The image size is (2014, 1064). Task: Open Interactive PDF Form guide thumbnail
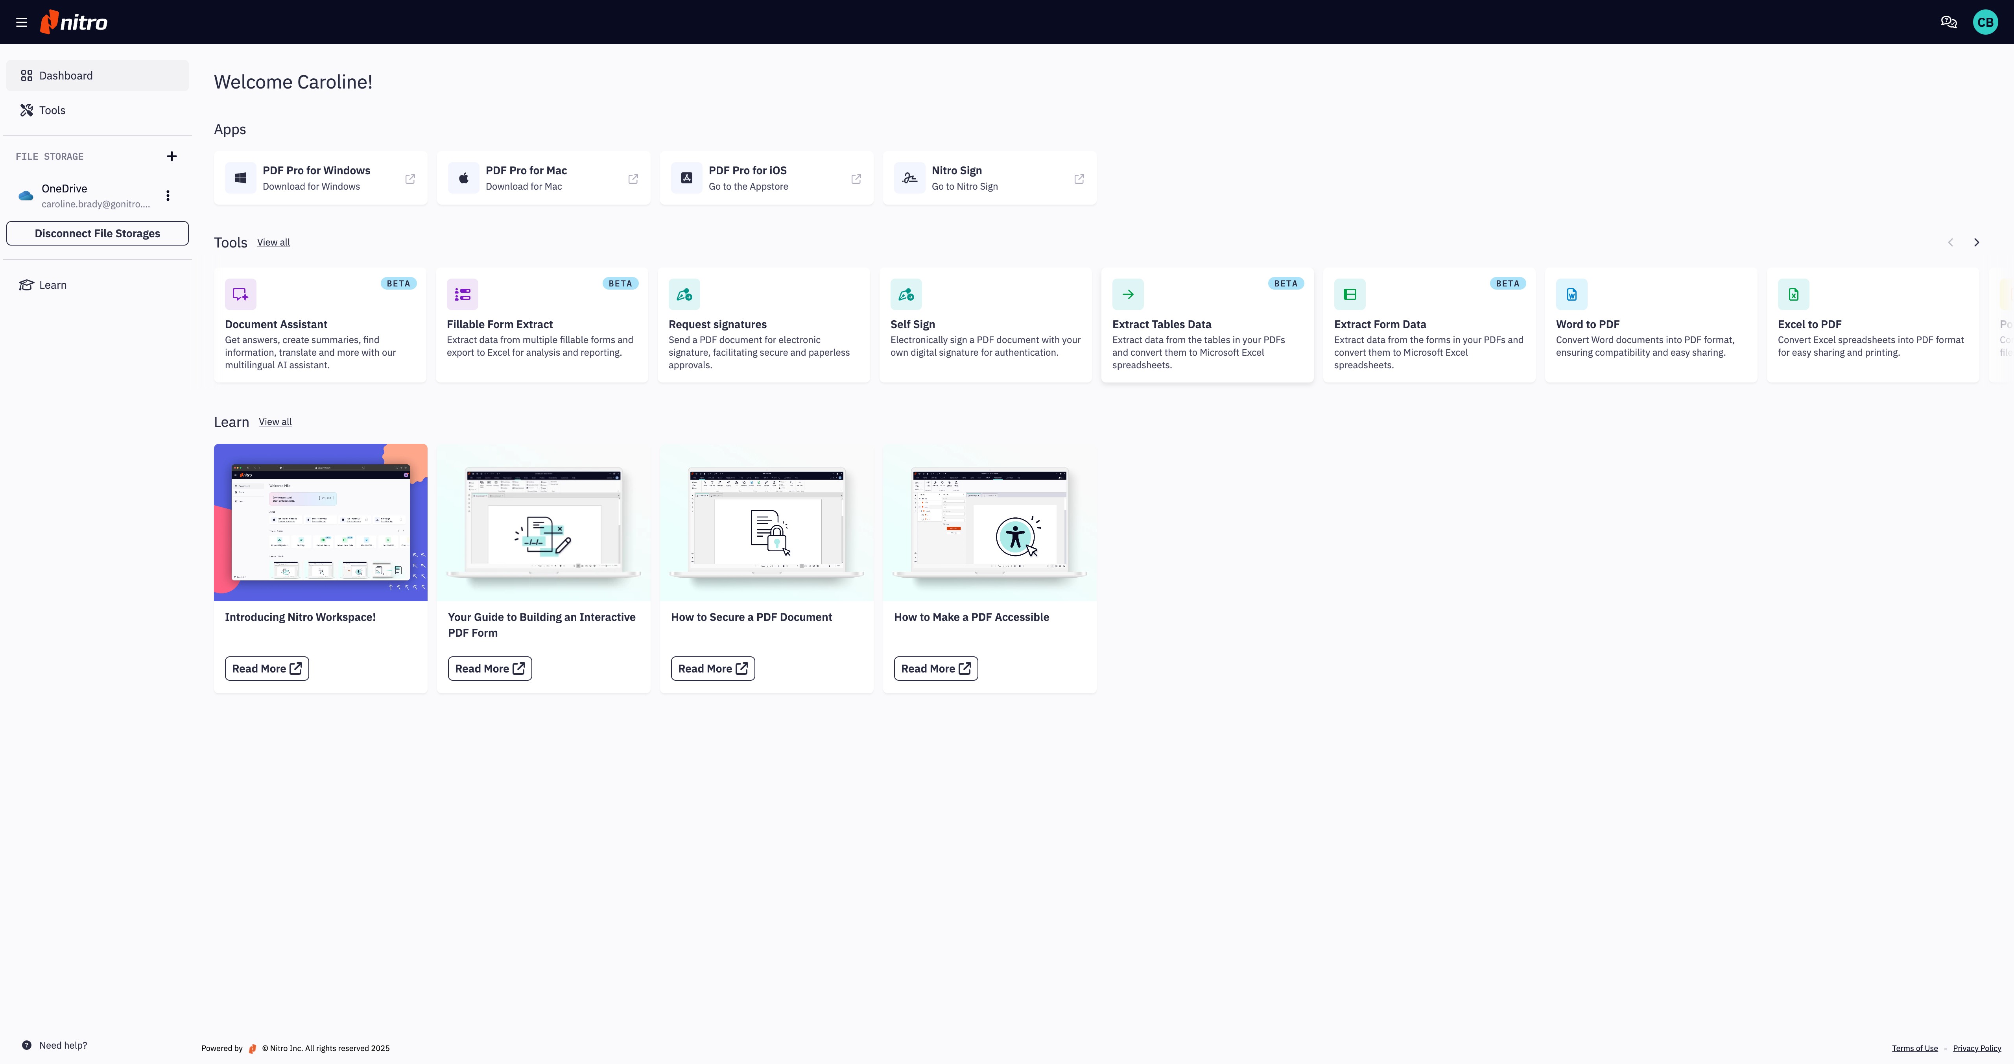[x=543, y=523]
